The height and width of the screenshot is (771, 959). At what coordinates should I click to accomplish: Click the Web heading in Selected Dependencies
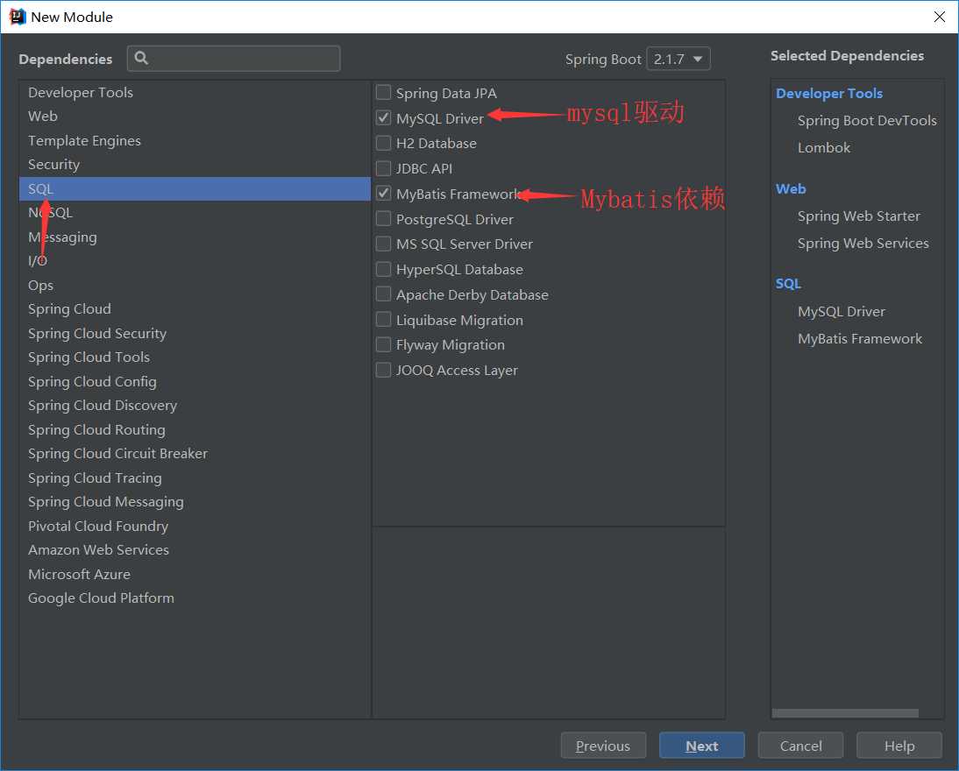click(x=791, y=189)
